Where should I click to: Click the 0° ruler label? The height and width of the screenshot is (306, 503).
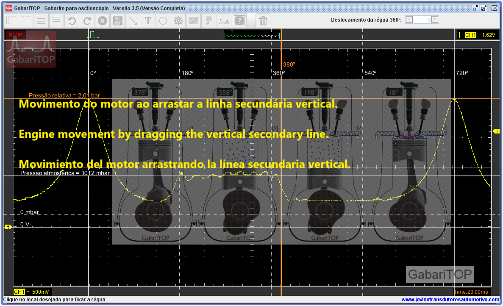pos(93,73)
